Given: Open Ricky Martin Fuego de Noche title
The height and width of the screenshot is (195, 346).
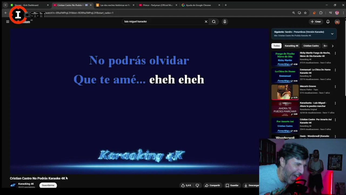Looking at the screenshot, I should tap(315, 54).
